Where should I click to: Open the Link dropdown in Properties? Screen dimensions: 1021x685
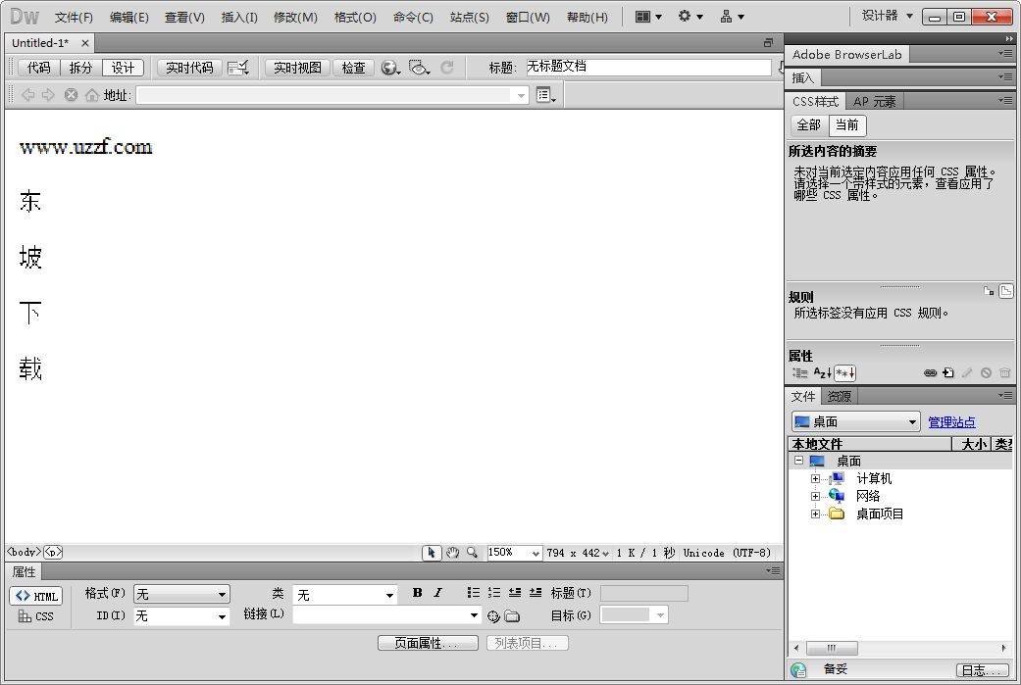pyautogui.click(x=386, y=614)
